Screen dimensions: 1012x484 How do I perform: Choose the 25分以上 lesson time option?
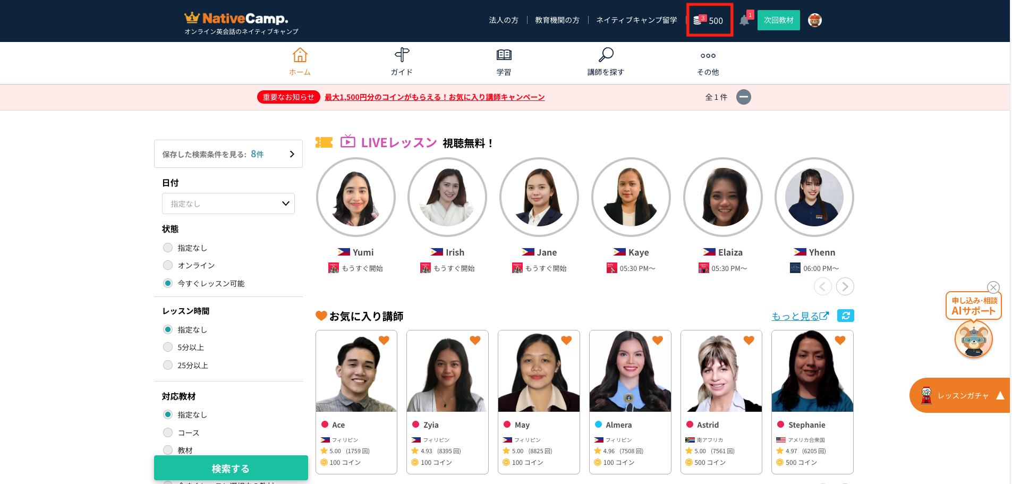pos(168,365)
